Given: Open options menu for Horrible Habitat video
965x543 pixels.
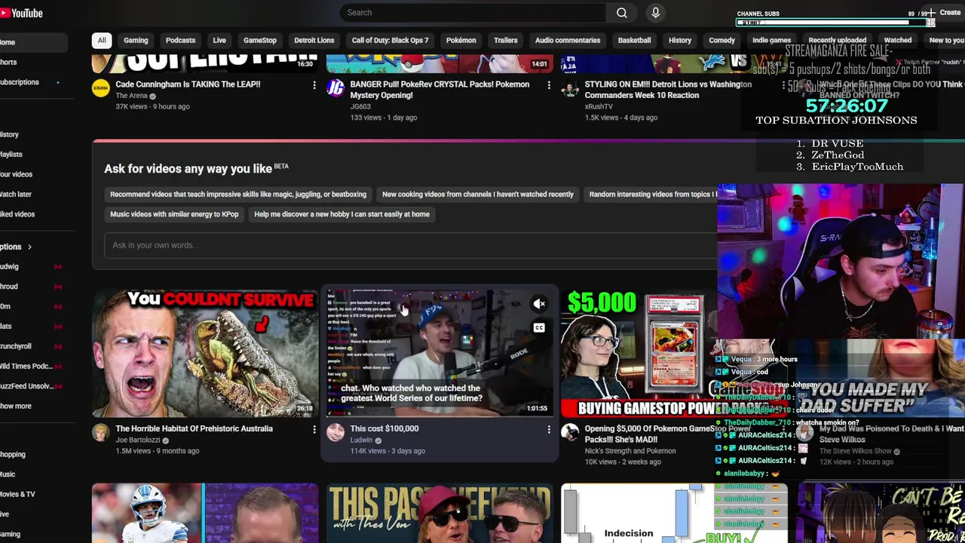Looking at the screenshot, I should 314,429.
